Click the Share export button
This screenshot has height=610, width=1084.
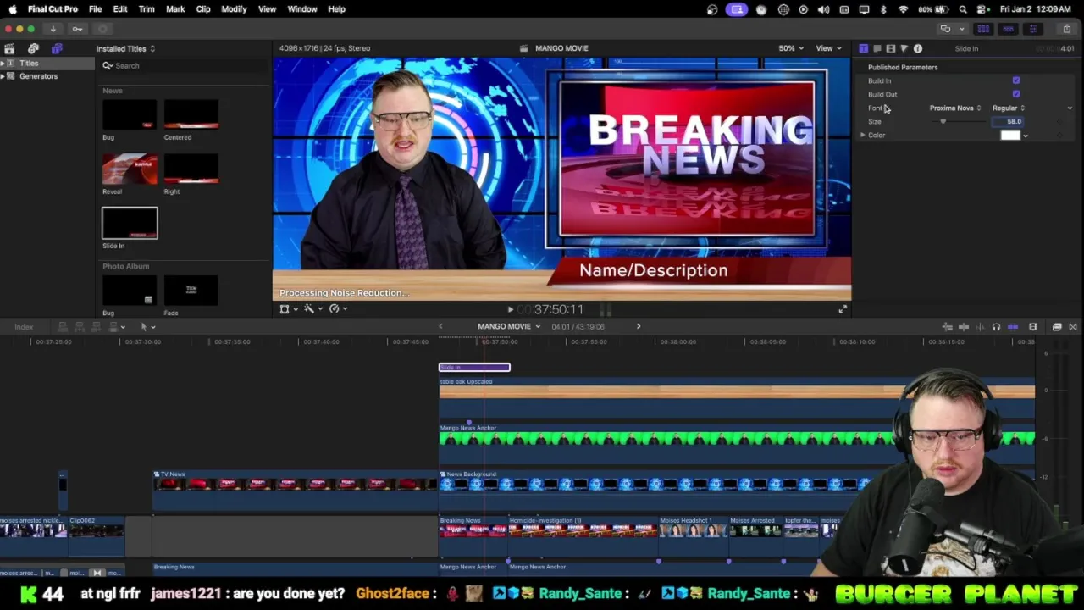[x=1066, y=29]
